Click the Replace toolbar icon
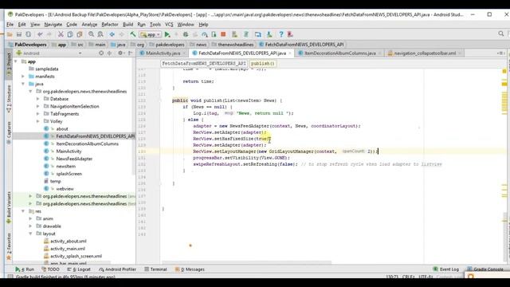The height and width of the screenshot is (287, 510). pyautogui.click(x=100, y=34)
